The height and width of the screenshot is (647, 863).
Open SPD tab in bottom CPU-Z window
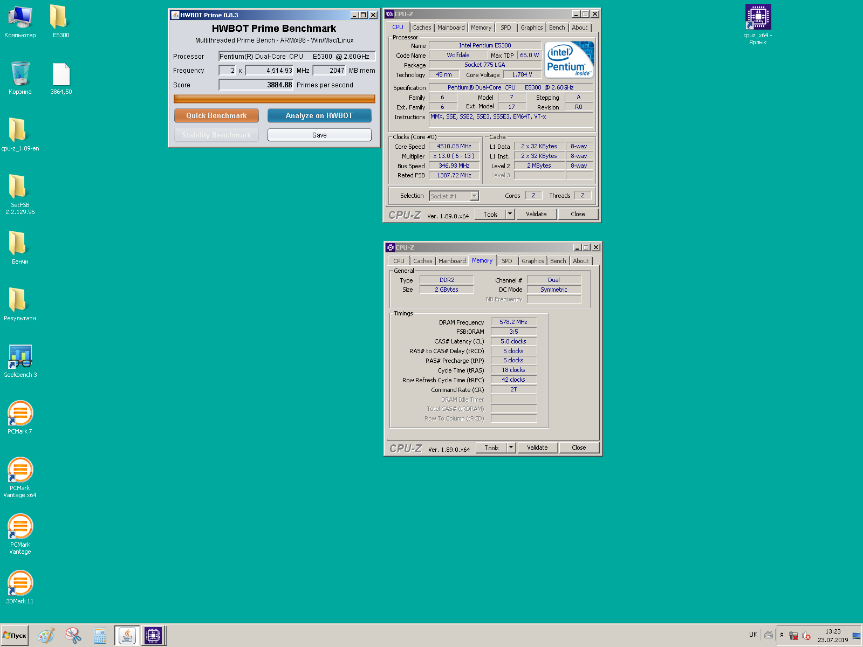click(x=507, y=261)
